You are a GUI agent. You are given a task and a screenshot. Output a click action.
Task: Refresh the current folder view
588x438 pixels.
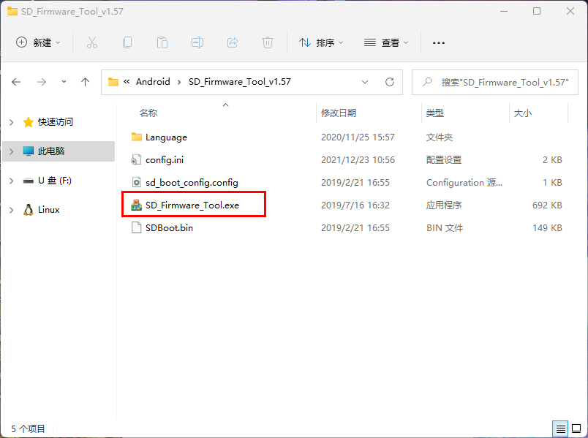point(390,82)
